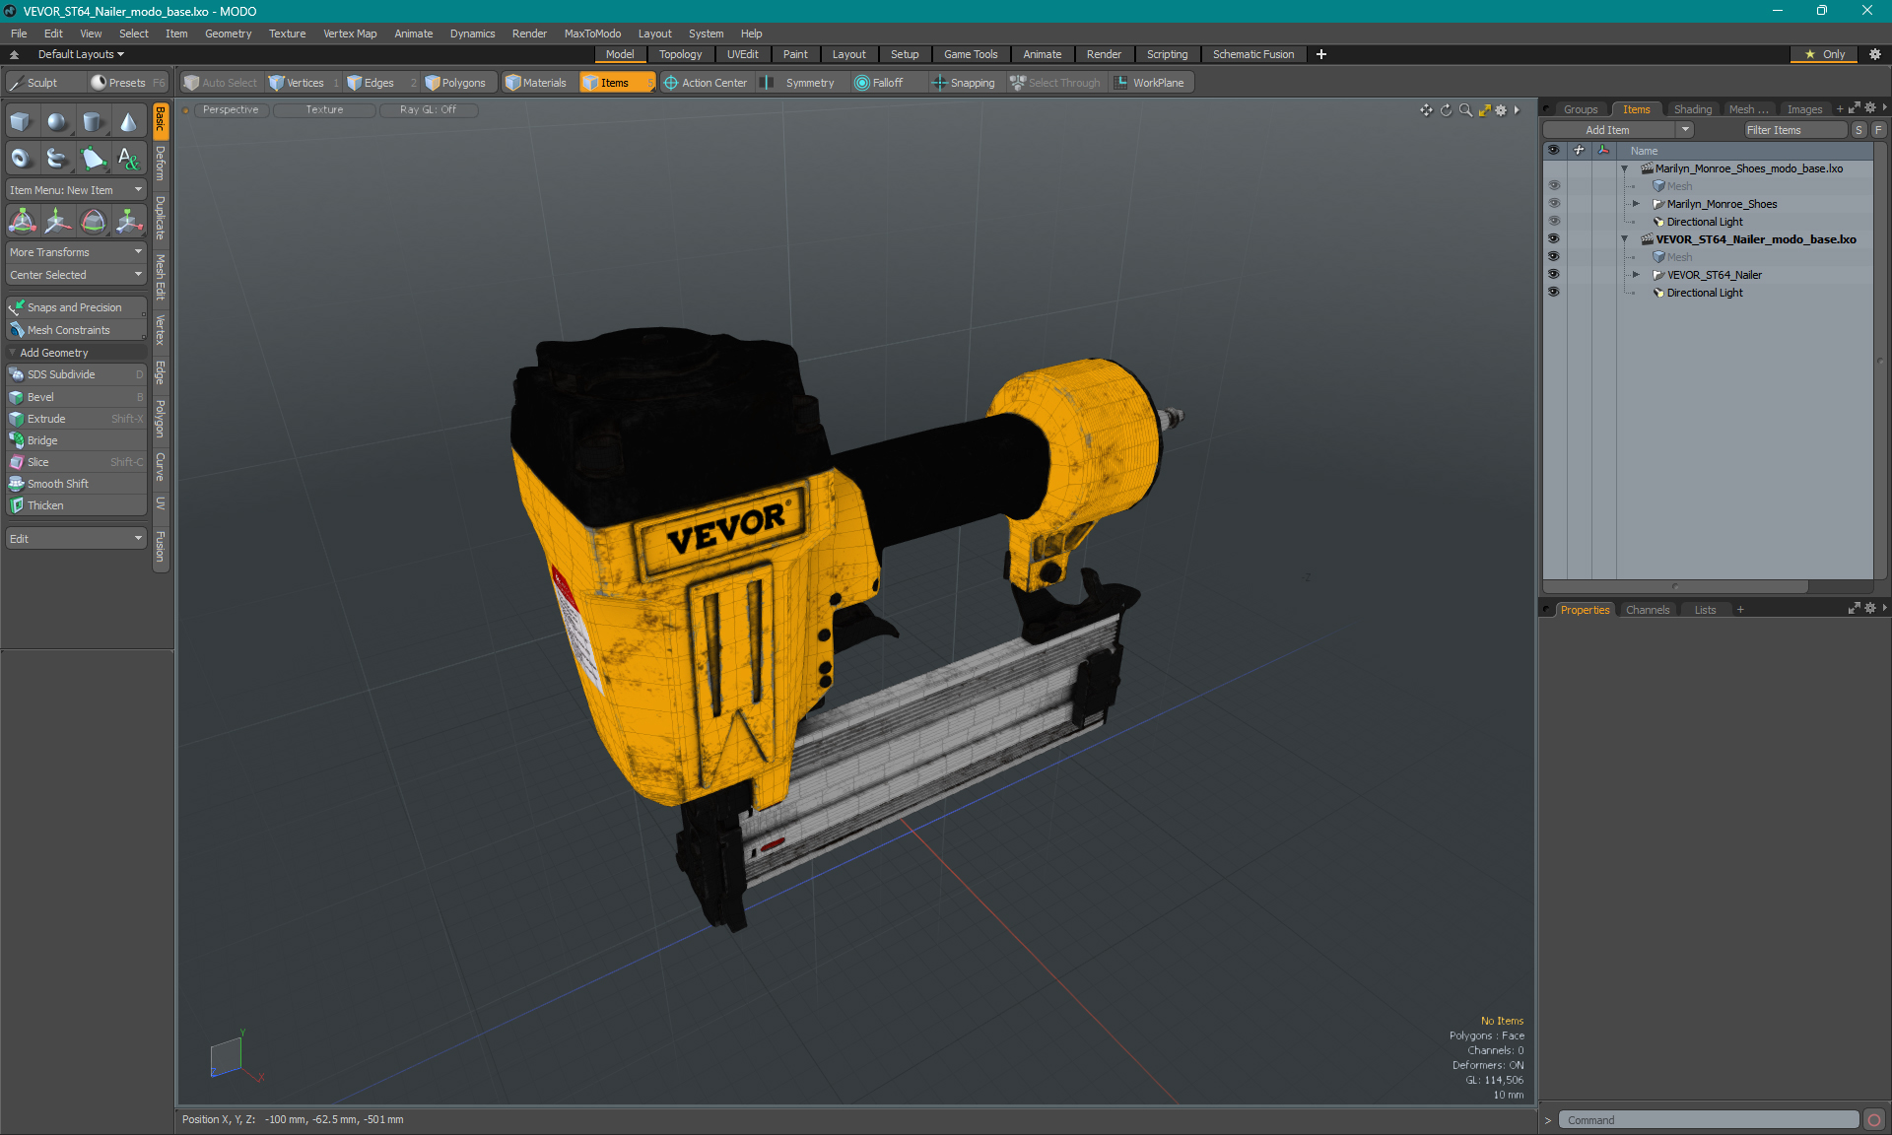The width and height of the screenshot is (1892, 1135).
Task: Open the Geometry menu
Action: [228, 33]
